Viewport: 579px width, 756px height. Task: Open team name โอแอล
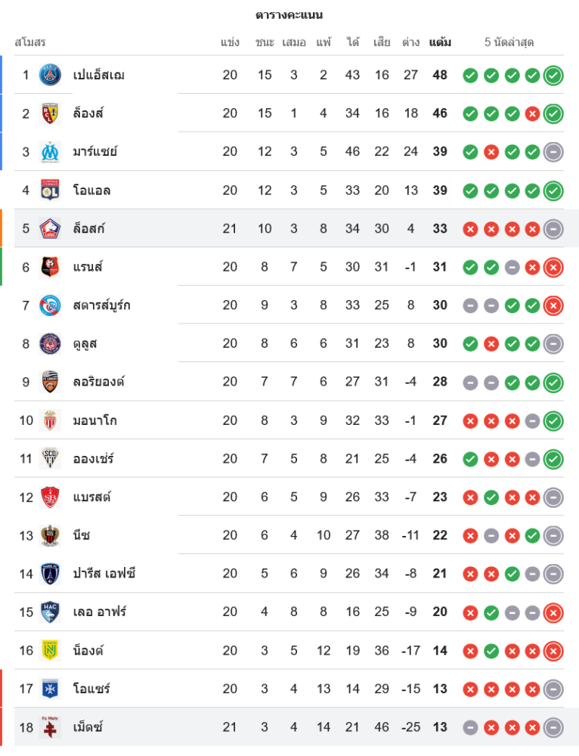point(92,191)
